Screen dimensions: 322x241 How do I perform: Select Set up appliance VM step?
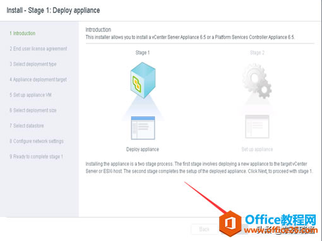(30, 95)
